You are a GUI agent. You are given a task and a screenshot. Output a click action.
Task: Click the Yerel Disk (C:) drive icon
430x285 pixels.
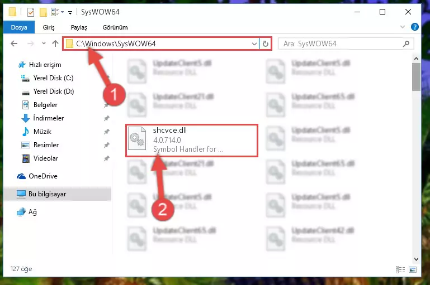point(25,79)
